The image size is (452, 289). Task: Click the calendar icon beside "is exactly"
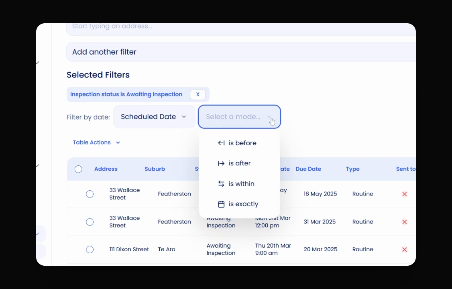[x=221, y=204]
